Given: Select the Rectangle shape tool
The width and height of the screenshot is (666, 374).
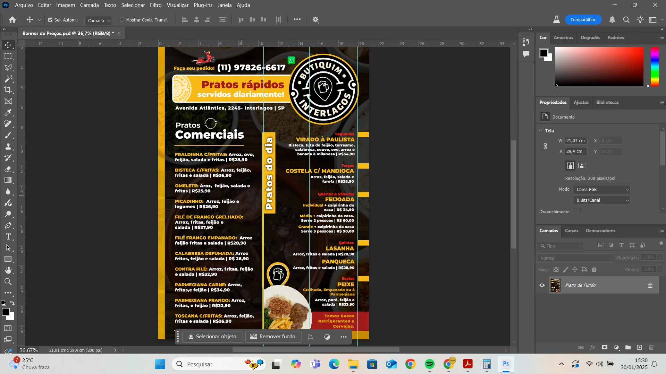Looking at the screenshot, I should coord(8,259).
